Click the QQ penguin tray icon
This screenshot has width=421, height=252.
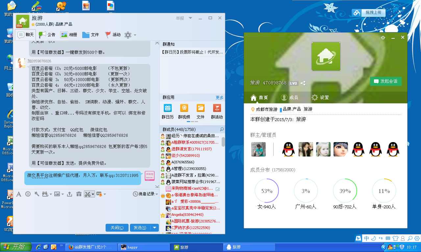pos(390,247)
